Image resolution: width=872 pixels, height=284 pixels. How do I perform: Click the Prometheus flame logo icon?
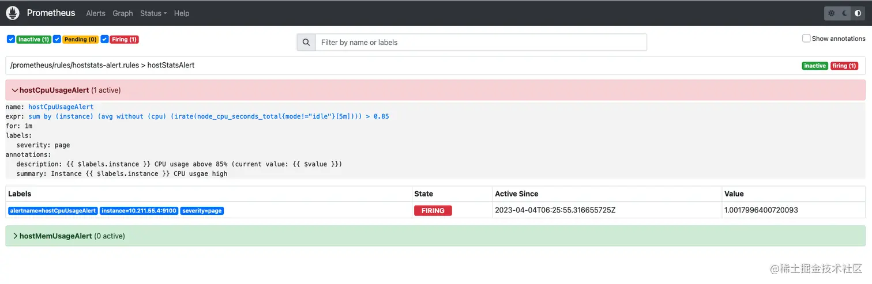(13, 13)
